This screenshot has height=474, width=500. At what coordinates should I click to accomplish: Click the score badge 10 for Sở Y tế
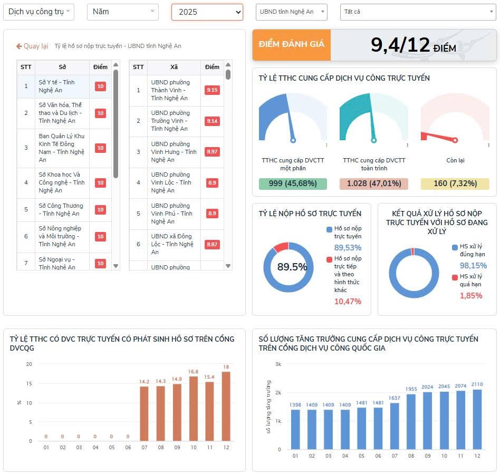tap(100, 86)
